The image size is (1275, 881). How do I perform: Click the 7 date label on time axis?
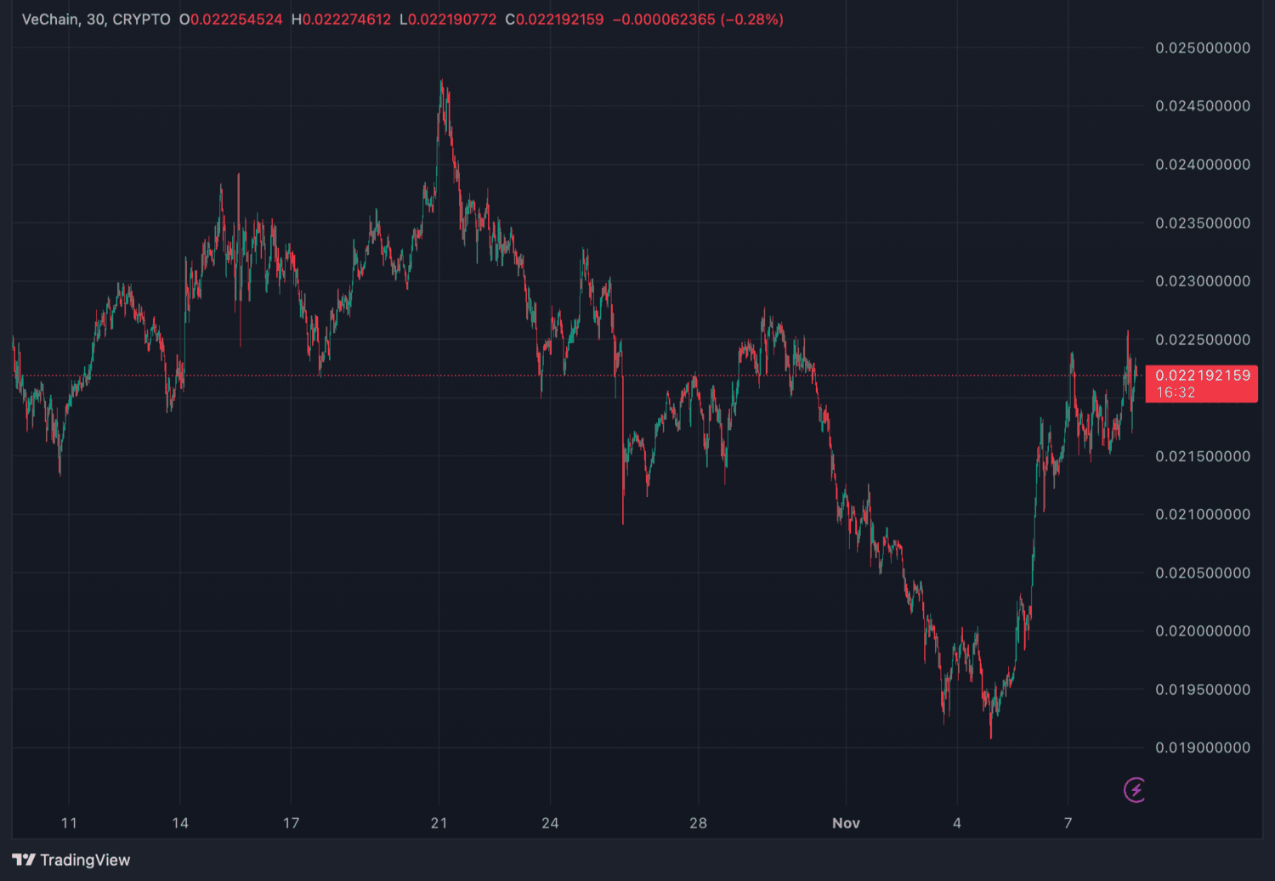[1068, 822]
